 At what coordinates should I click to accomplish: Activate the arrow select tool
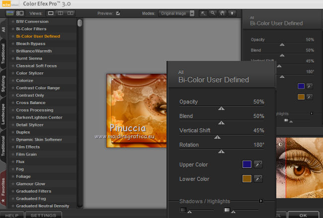(203, 13)
